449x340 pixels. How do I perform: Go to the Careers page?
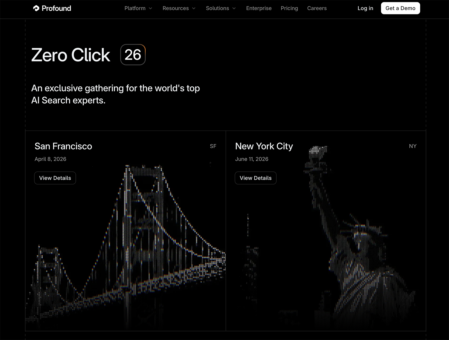click(x=317, y=8)
